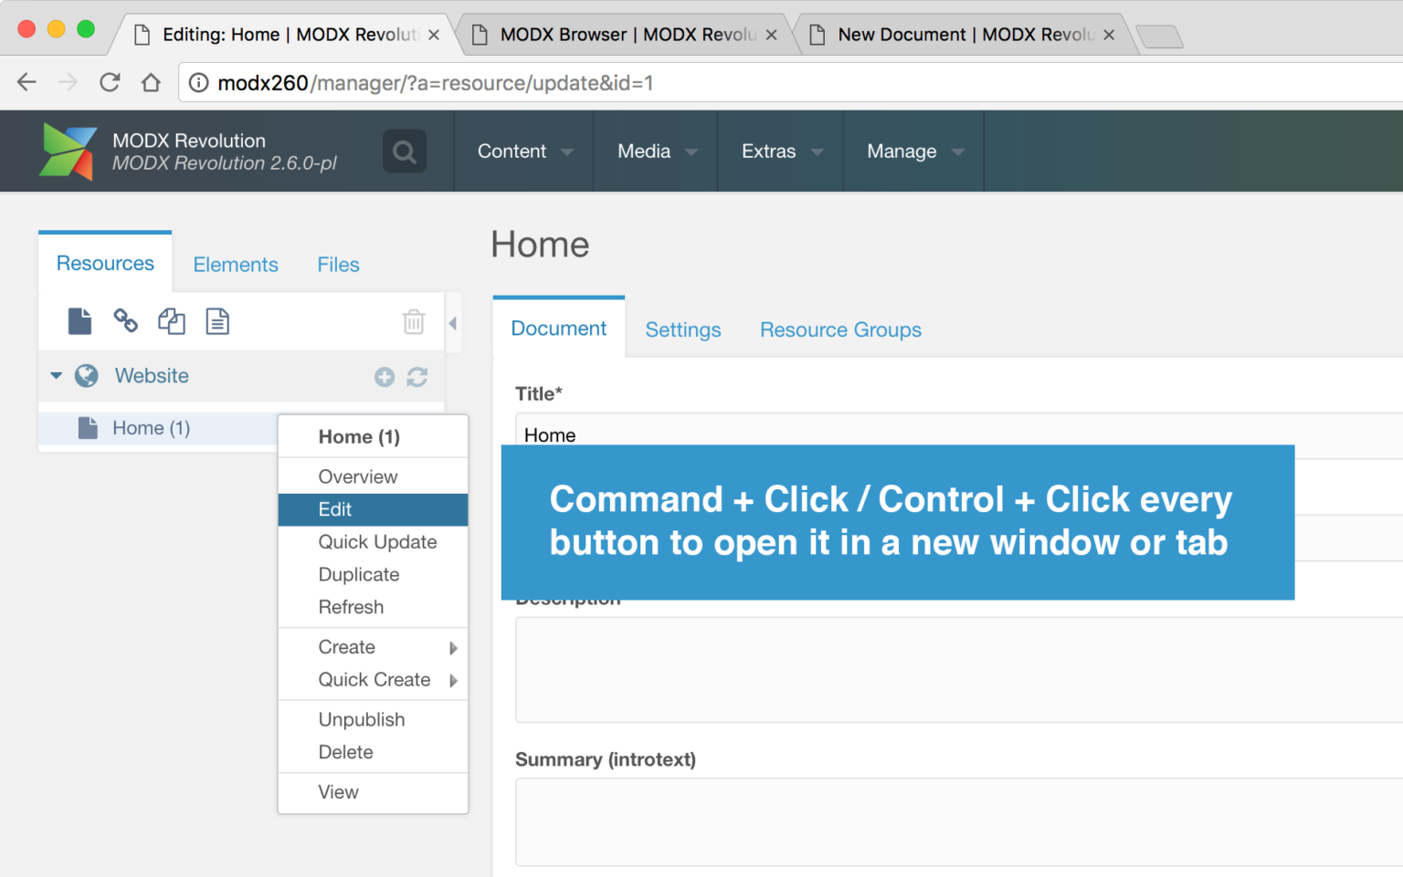
Task: Open the Media menu dropdown
Action: click(657, 151)
